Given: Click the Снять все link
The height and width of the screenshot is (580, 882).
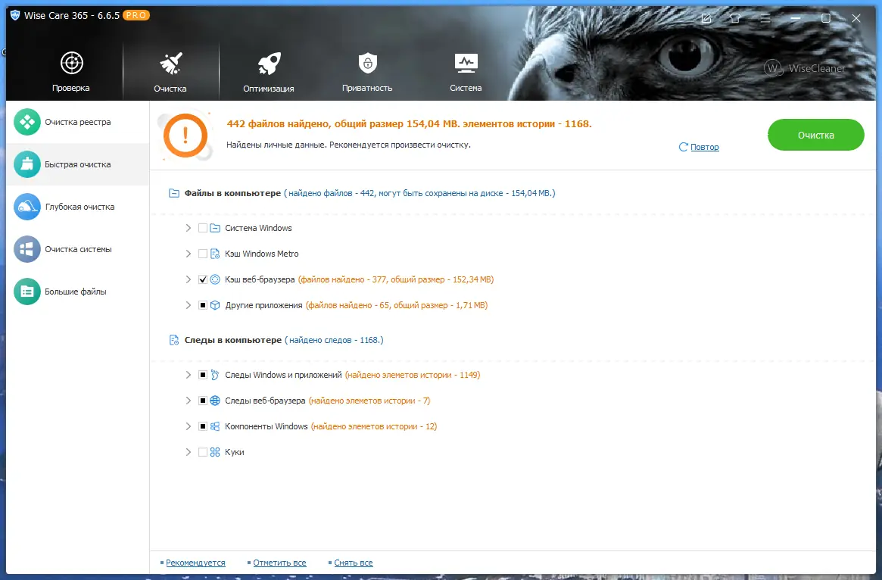Looking at the screenshot, I should [354, 563].
